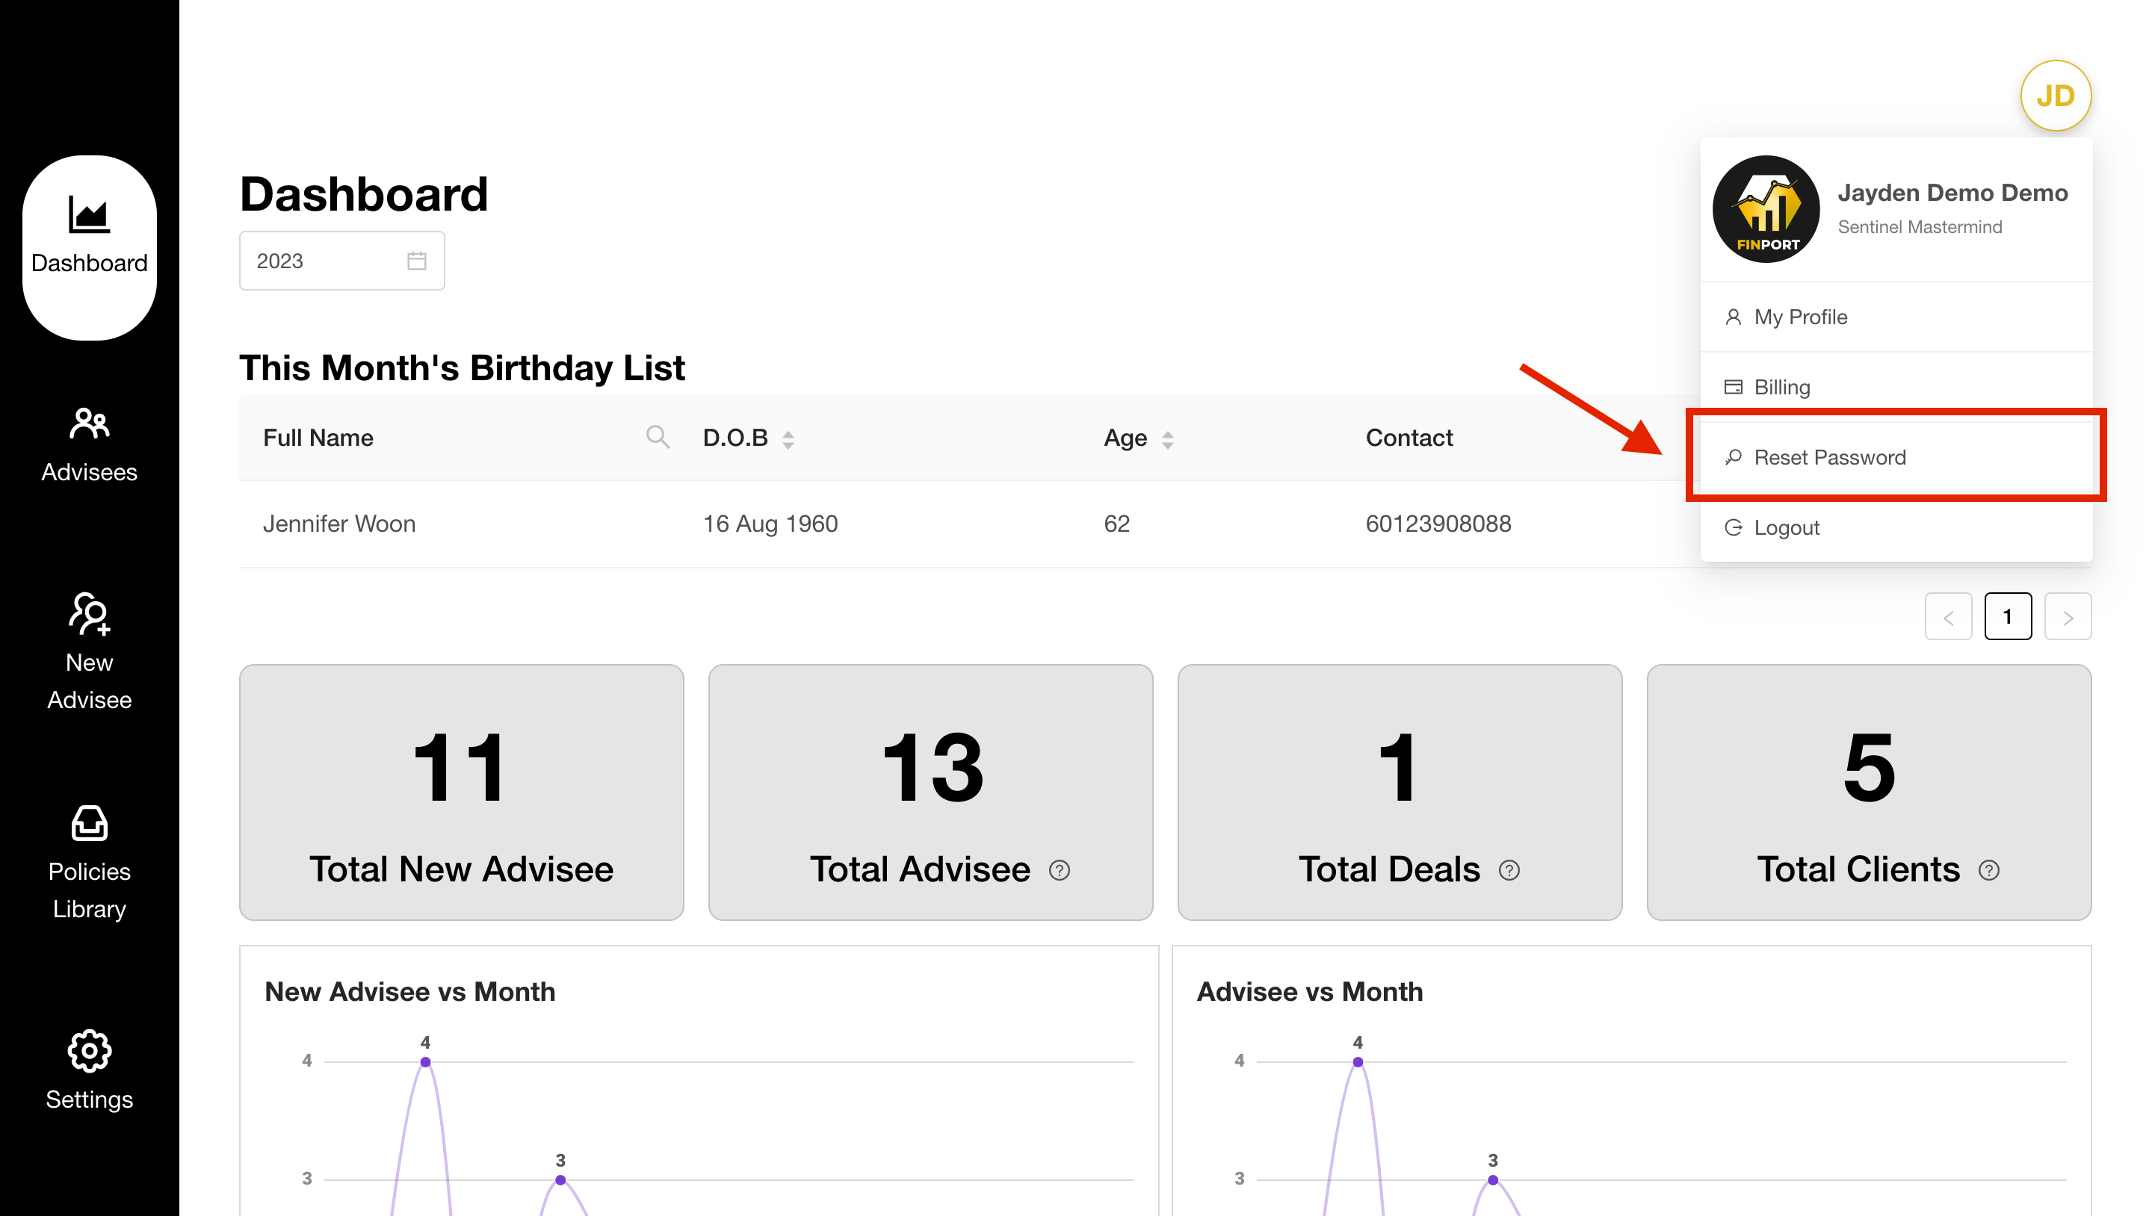
Task: Click the Full Name column header
Action: 318,438
